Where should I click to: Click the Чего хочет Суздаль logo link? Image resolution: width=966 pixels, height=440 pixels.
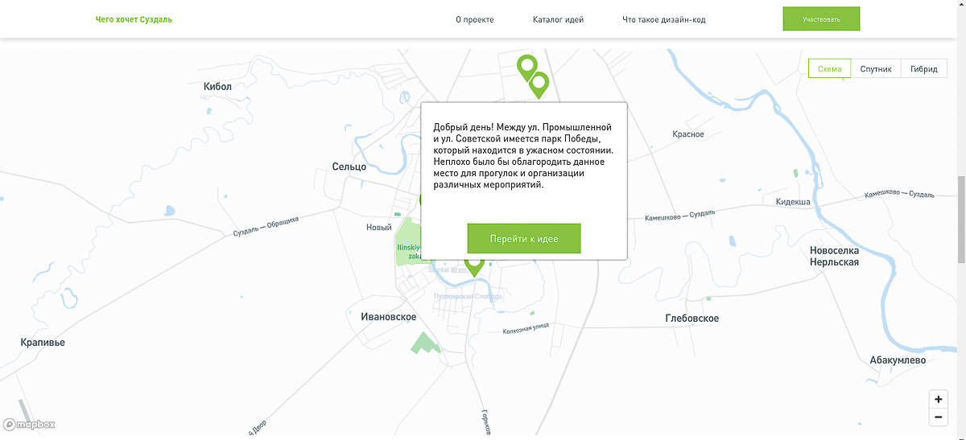point(134,19)
